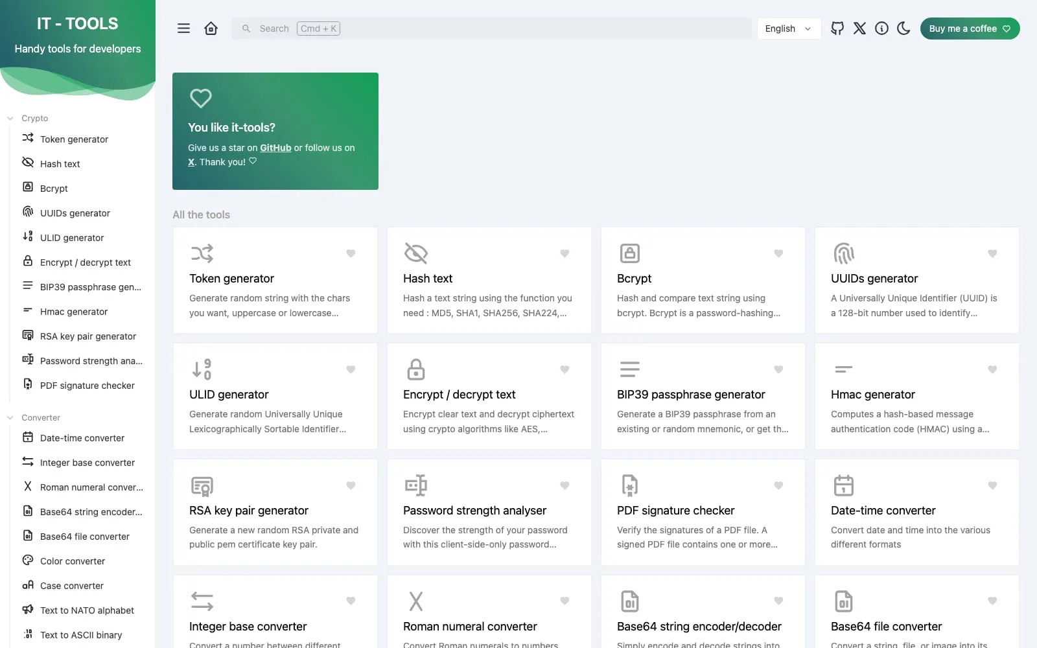The width and height of the screenshot is (1037, 648).
Task: Favorite the Token generator card
Action: [351, 253]
